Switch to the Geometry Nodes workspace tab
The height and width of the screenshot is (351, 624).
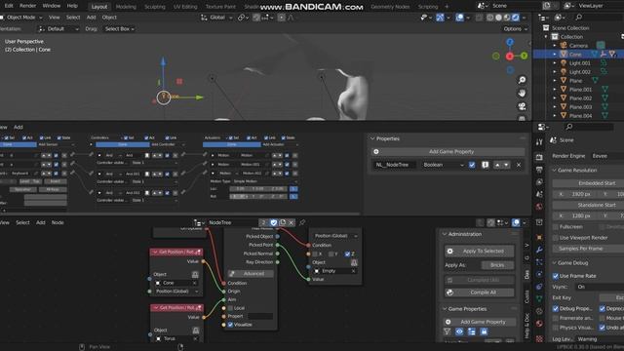click(x=390, y=7)
